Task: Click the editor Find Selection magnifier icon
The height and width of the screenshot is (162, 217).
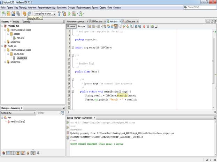Action: [x=105, y=26]
